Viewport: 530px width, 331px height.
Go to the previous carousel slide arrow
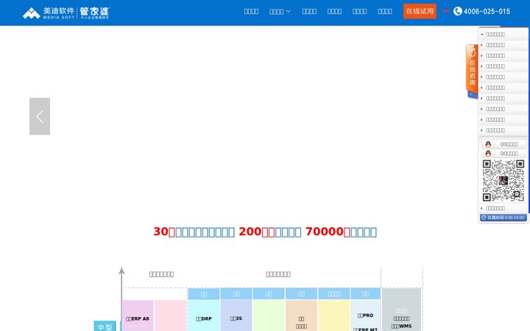tap(40, 116)
